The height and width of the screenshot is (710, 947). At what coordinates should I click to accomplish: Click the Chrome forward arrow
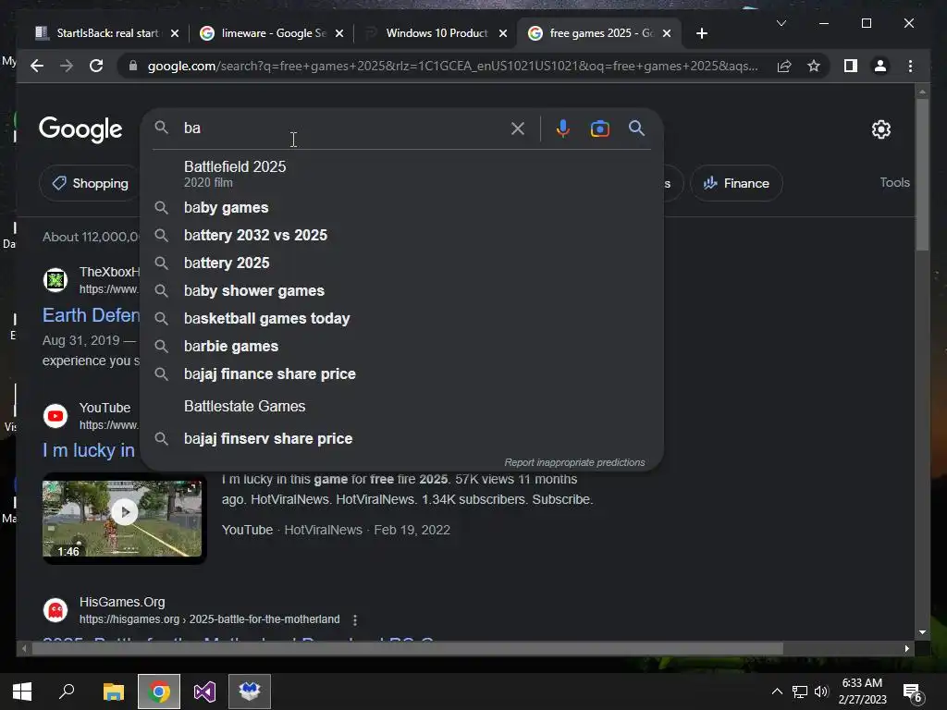pyautogui.click(x=67, y=66)
